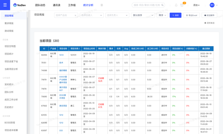Viewport: 223px width, 134px height.
Task: Open the 选择负责人 dropdown
Action: tap(117, 15)
